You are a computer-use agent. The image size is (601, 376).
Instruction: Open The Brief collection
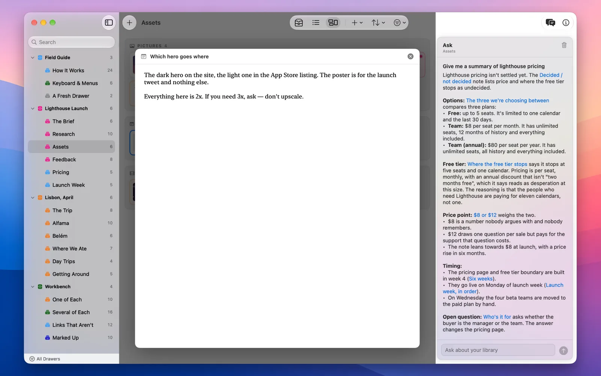point(71,121)
